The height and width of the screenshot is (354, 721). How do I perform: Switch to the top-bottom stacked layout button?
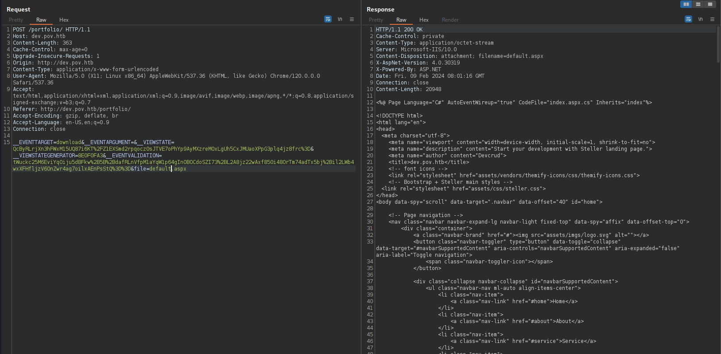click(x=698, y=4)
